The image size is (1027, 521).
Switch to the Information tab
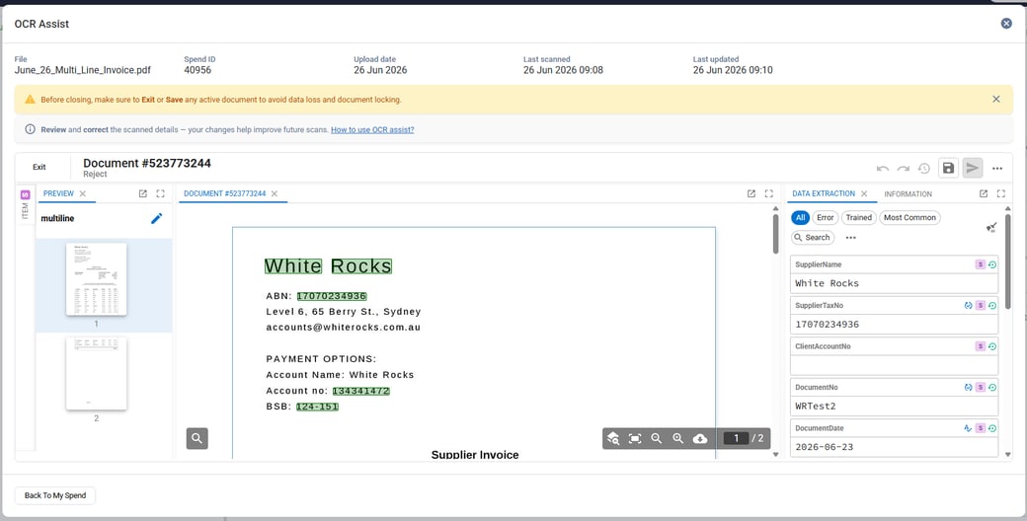tap(908, 193)
